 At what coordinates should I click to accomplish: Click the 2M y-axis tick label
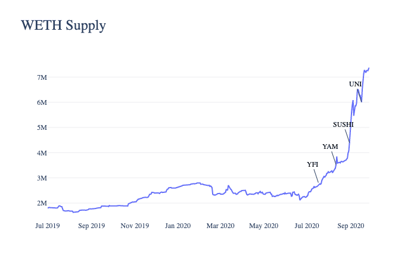pyautogui.click(x=42, y=204)
